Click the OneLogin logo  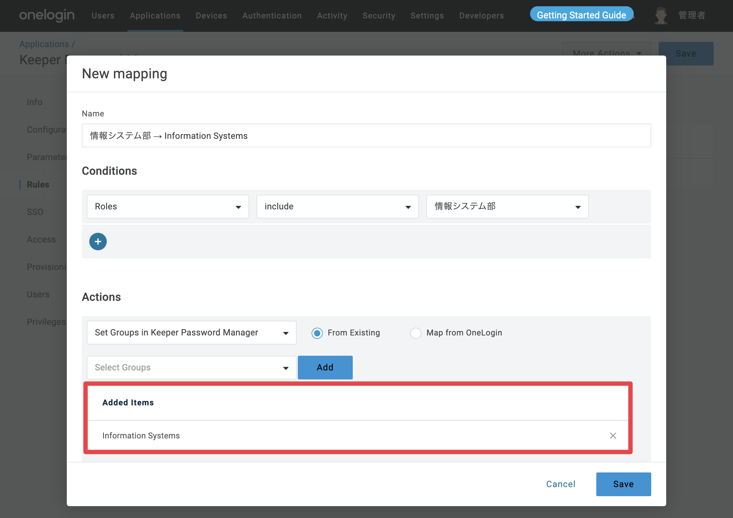coord(47,15)
